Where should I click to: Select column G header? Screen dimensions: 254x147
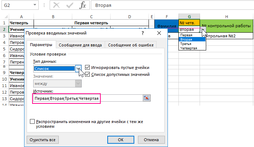189,17
